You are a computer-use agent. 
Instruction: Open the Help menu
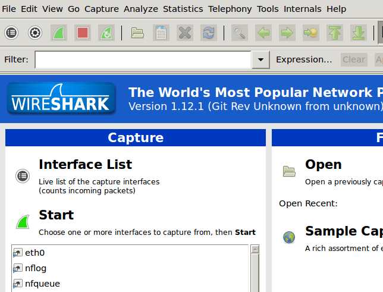tap(337, 9)
